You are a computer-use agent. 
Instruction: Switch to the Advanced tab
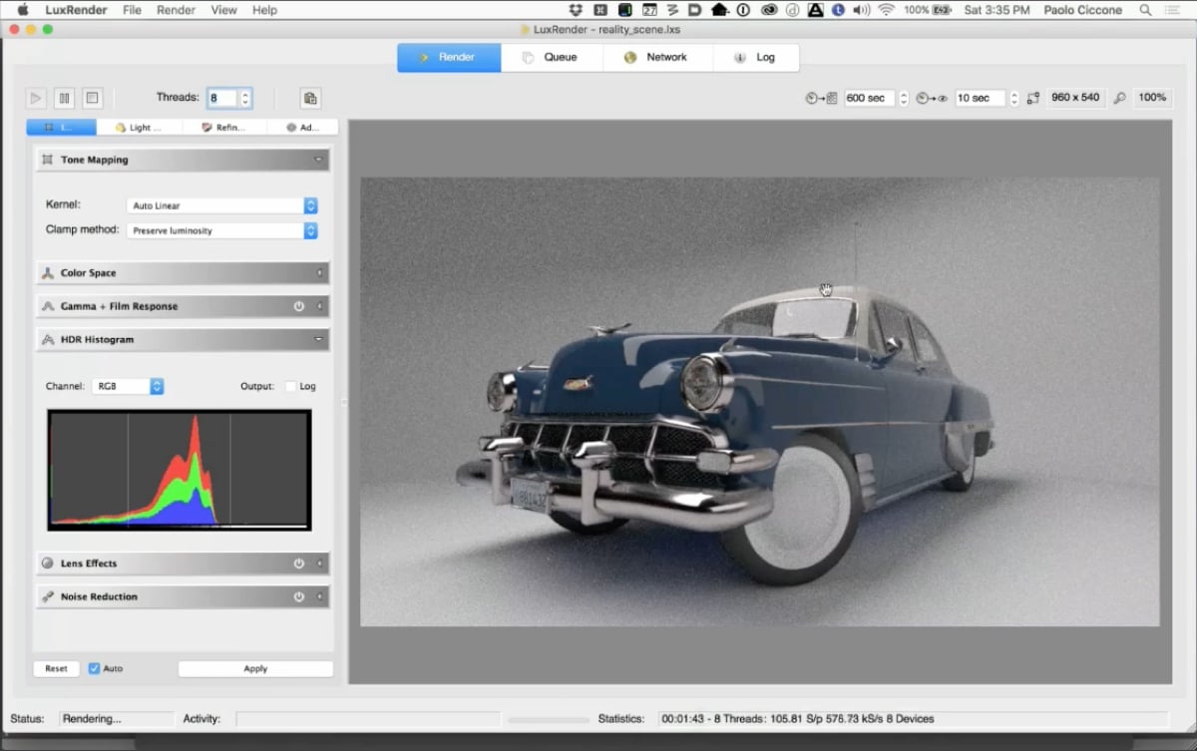302,128
